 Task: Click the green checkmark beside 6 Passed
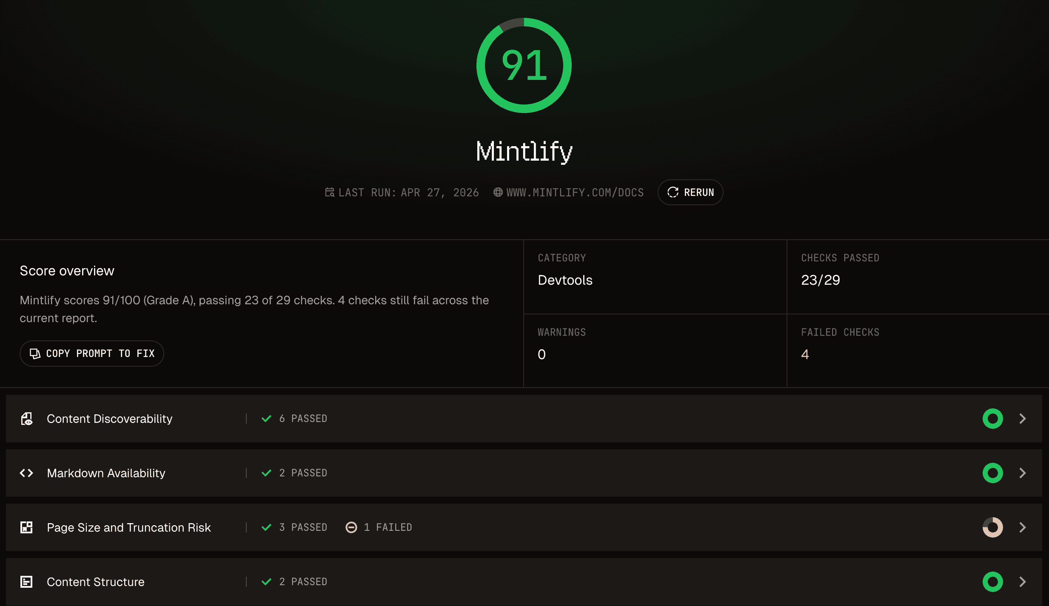[267, 418]
